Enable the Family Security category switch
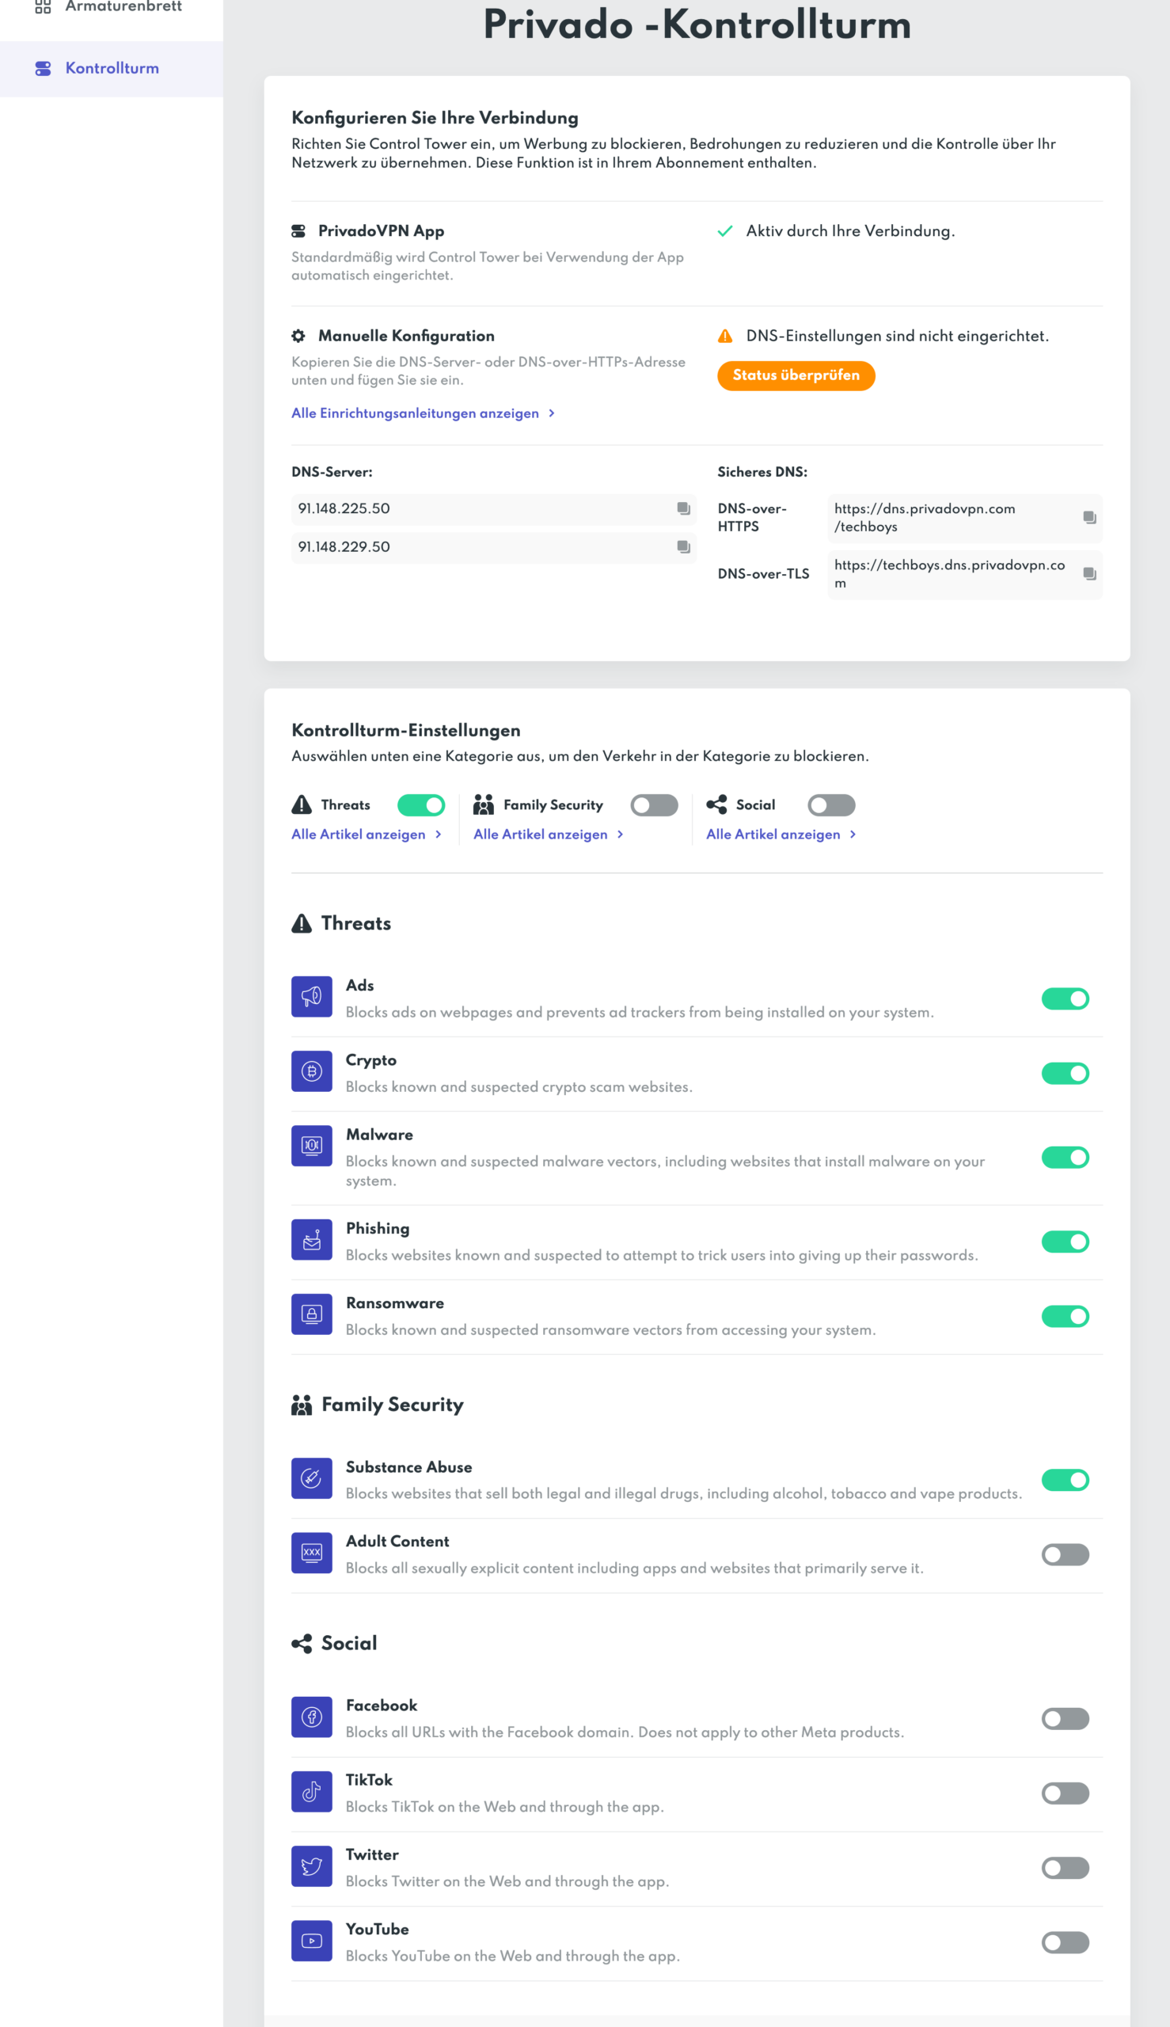This screenshot has height=2027, width=1170. (654, 805)
